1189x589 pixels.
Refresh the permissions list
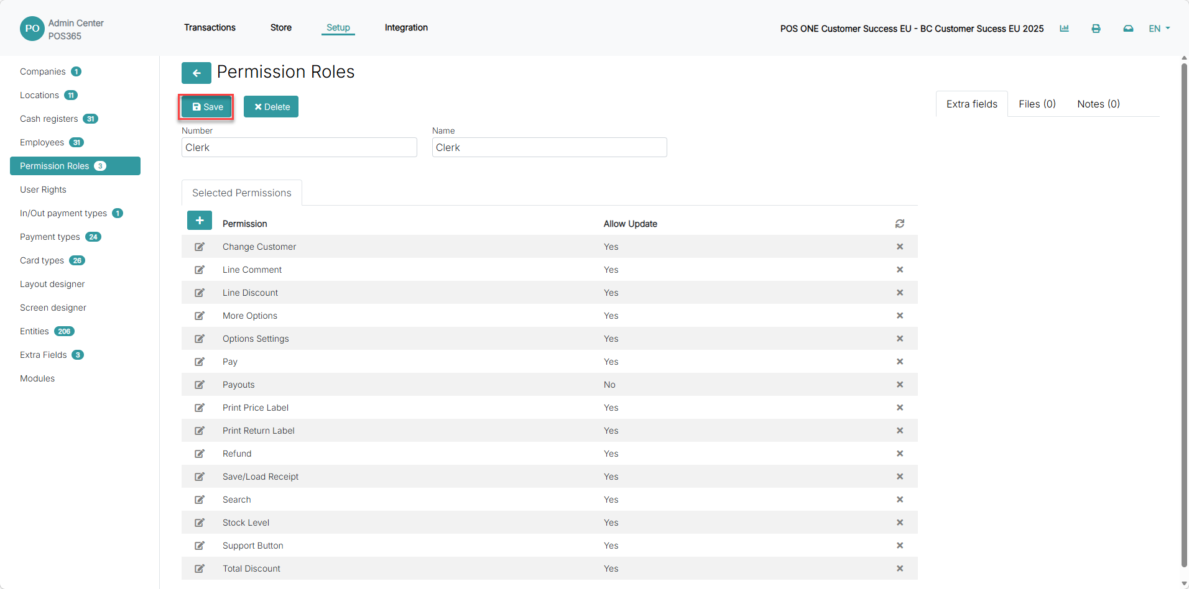coord(899,224)
